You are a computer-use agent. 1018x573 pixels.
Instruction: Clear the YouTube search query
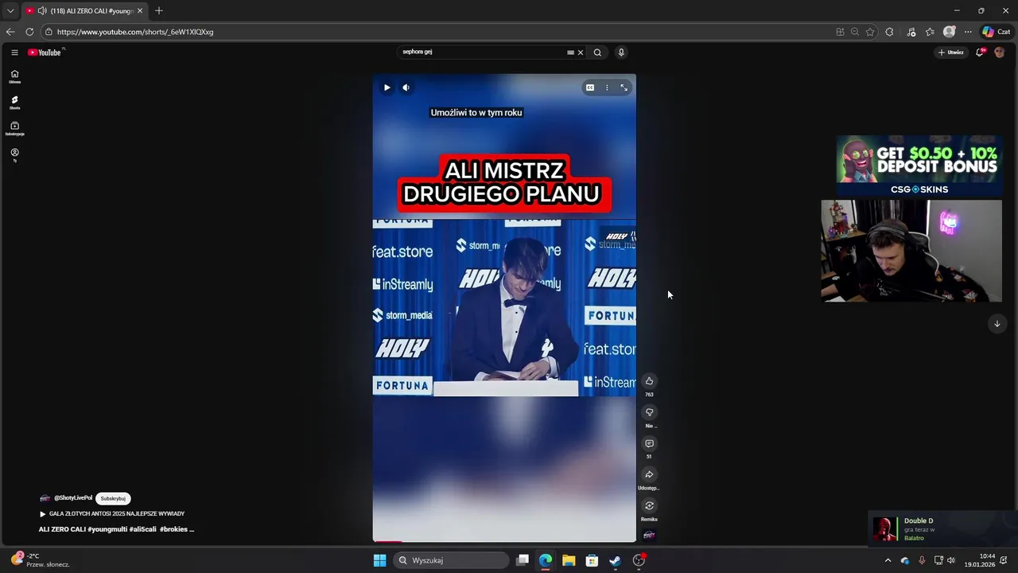(x=581, y=53)
